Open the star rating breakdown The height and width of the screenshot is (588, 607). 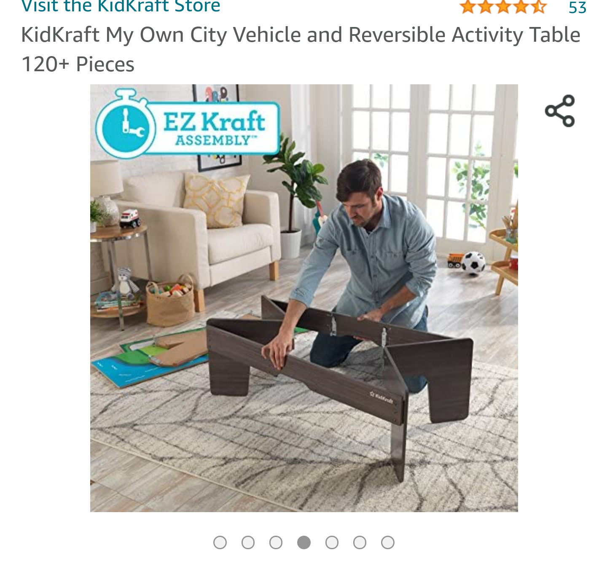pyautogui.click(x=503, y=7)
